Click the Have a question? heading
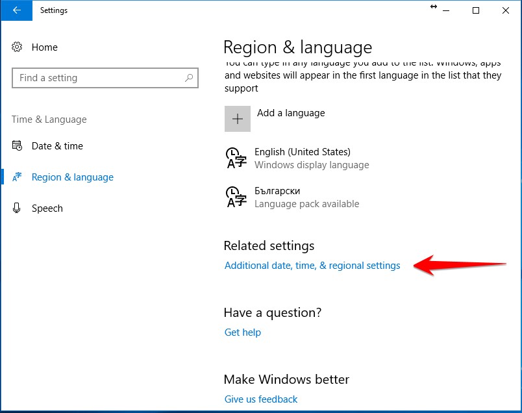522x413 pixels. coord(273,313)
